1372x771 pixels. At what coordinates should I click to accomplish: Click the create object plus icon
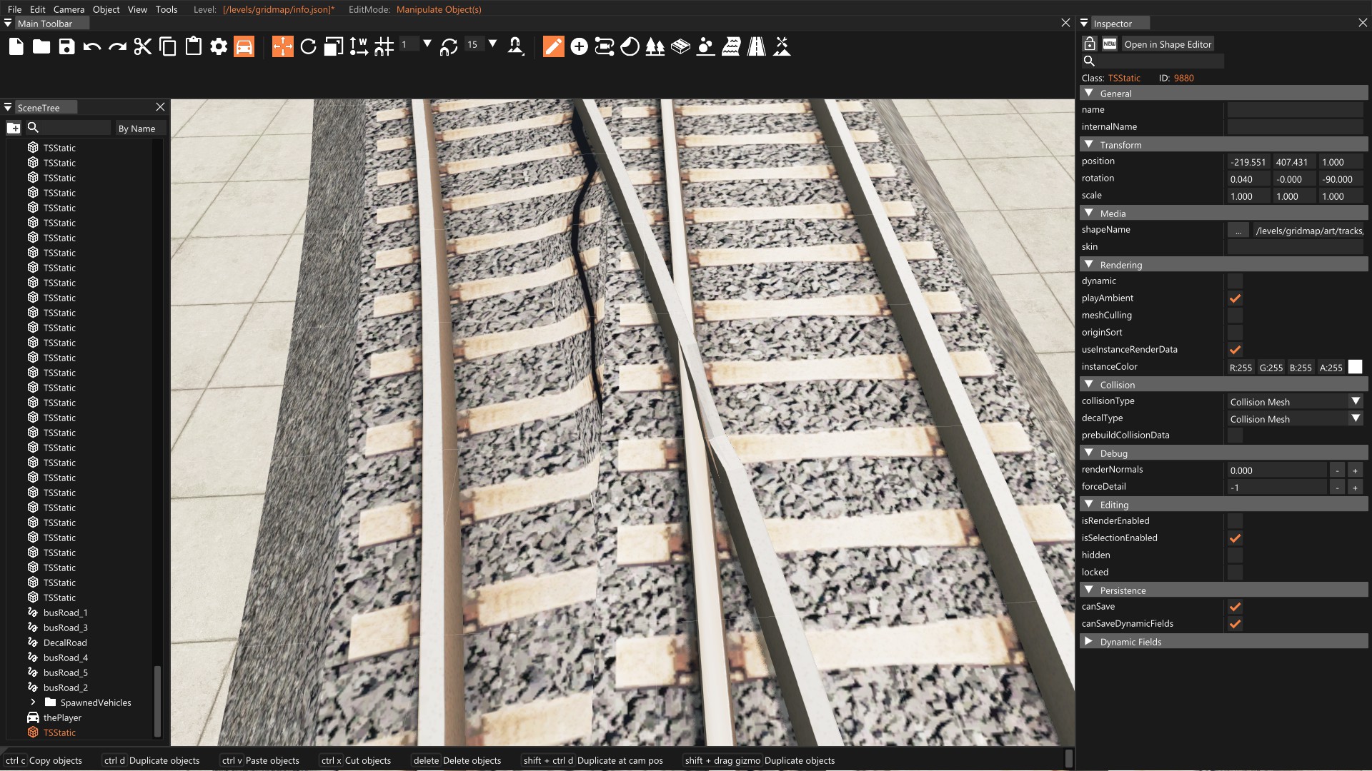pos(579,47)
